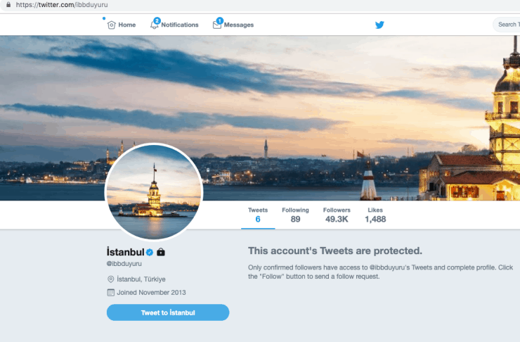Screen dimensions: 520x342
Task: Click the blue verified badge
Action: 150,253
